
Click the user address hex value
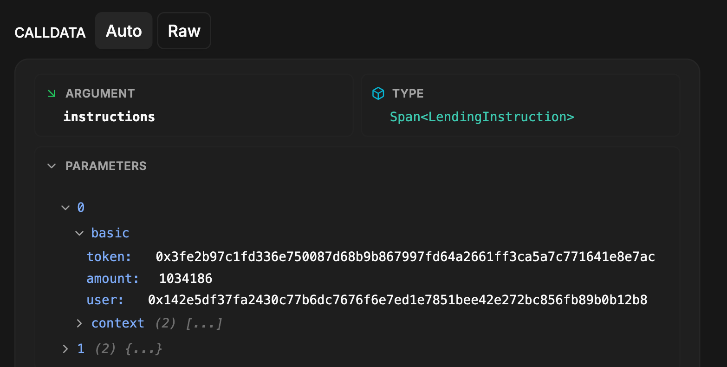[397, 300]
